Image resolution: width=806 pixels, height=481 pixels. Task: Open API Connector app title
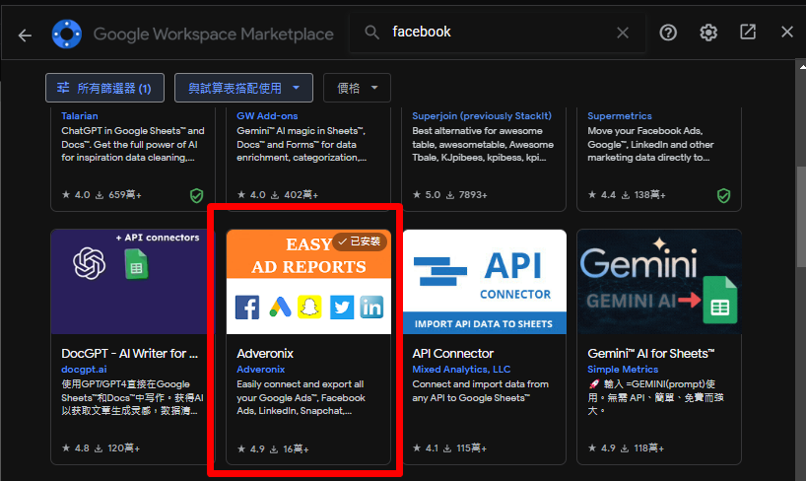tap(453, 354)
